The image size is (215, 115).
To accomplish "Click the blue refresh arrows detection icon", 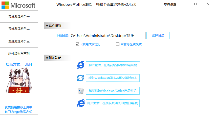I will point(80,78).
